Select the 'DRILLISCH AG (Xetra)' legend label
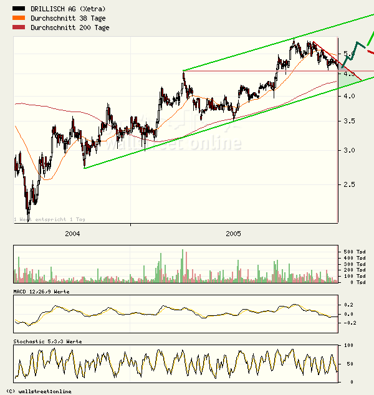Screen dimensions: 374x395 click(x=68, y=9)
